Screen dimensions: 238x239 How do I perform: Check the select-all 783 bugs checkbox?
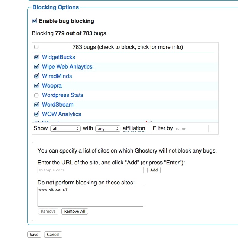tap(36, 47)
